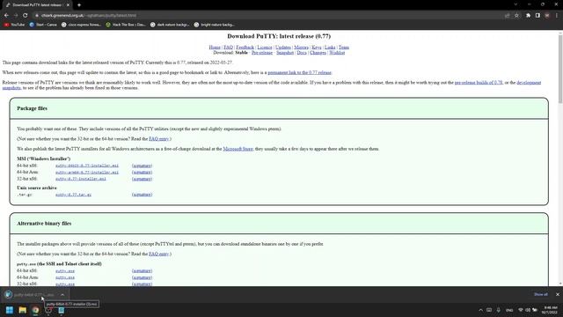The image size is (563, 317).
Task: Open the Wishlist link
Action: (337, 53)
